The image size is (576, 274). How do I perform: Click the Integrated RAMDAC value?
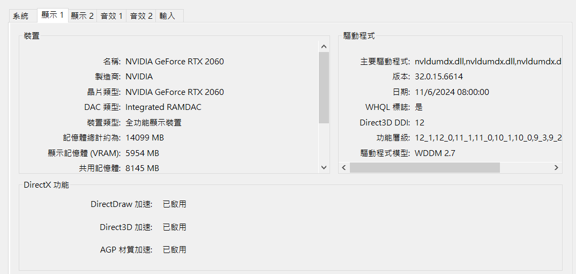point(163,107)
